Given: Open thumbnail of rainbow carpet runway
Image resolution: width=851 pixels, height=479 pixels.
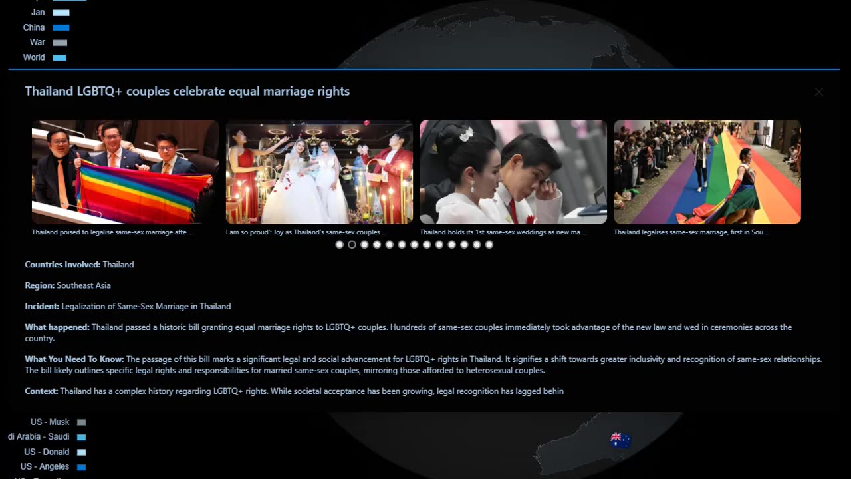Looking at the screenshot, I should [x=707, y=172].
